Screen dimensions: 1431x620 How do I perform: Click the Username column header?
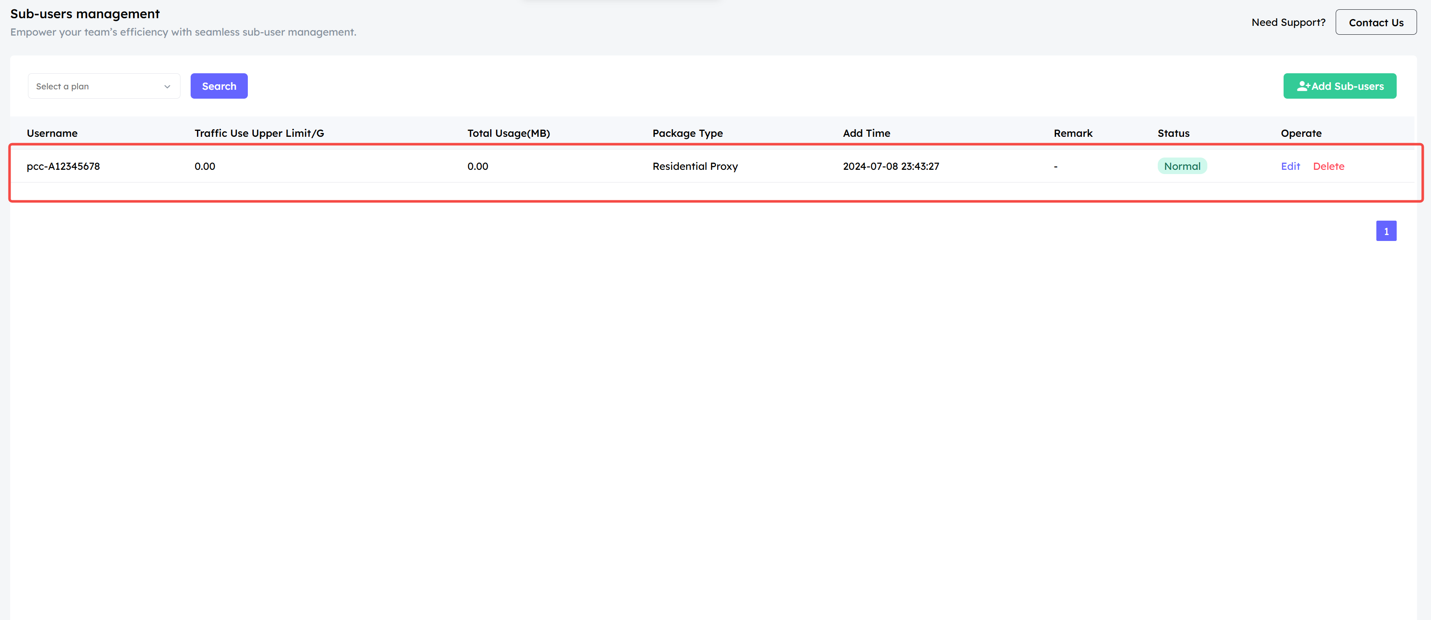click(52, 133)
